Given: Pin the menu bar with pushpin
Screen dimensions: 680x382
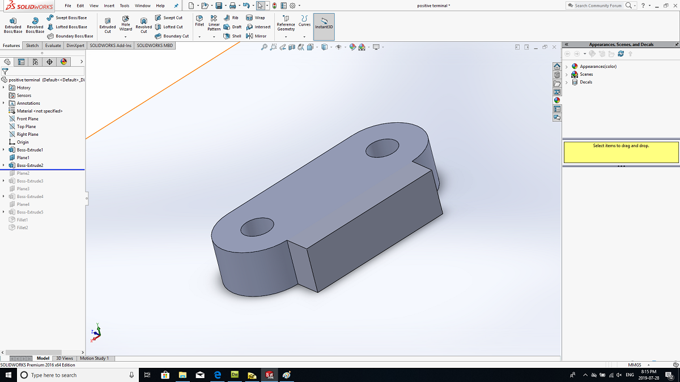Looking at the screenshot, I should tap(176, 6).
